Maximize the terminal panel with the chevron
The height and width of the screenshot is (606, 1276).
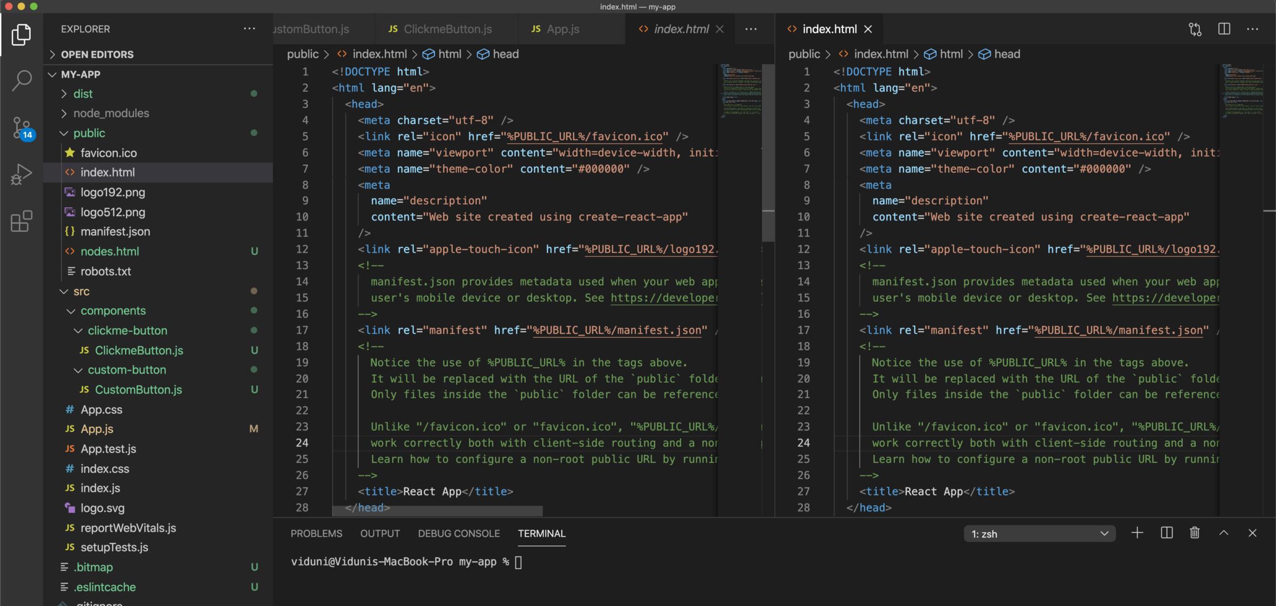tap(1224, 533)
